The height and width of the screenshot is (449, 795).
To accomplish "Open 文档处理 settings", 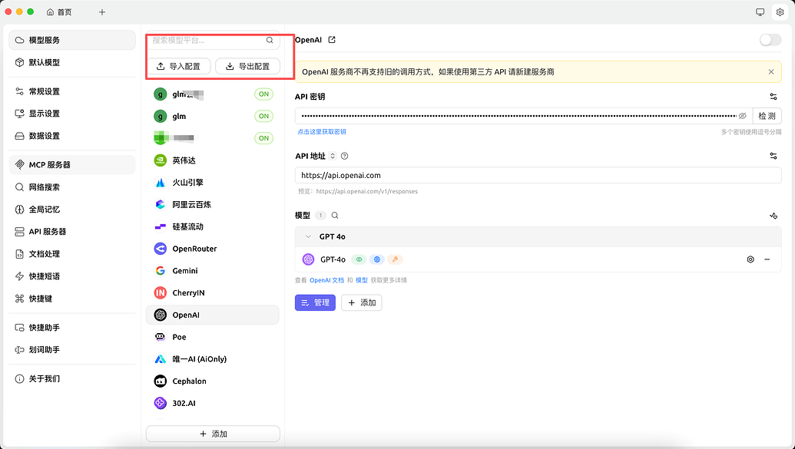I will coord(72,254).
